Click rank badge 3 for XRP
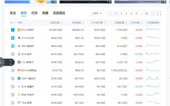This screenshot has height=106, width=170. click(x=13, y=46)
